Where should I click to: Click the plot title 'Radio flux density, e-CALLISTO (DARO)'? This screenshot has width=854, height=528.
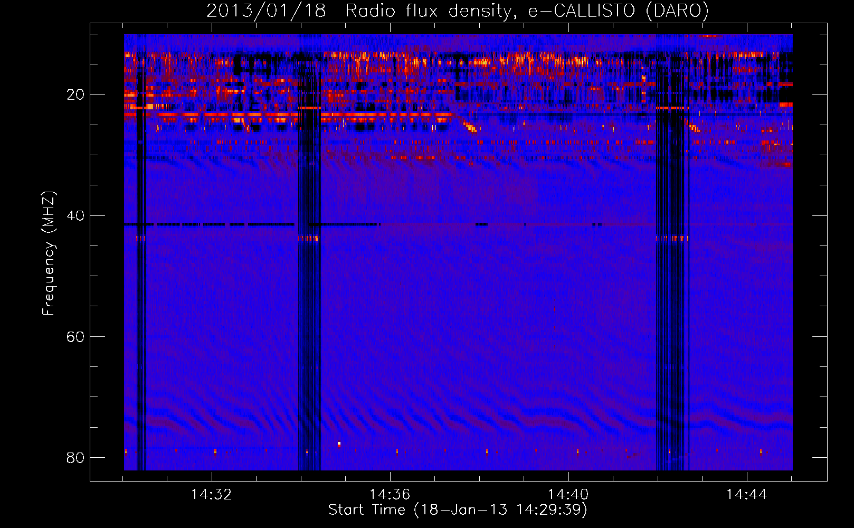(527, 11)
